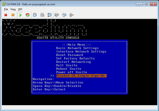Close the CA PAM console window

(x=153, y=4)
